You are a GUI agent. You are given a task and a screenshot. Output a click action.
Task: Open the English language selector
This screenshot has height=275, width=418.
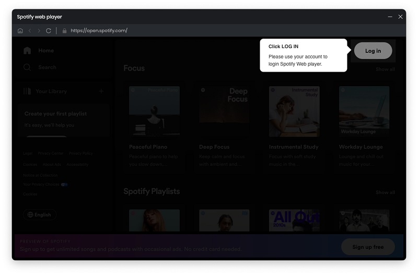(x=40, y=215)
